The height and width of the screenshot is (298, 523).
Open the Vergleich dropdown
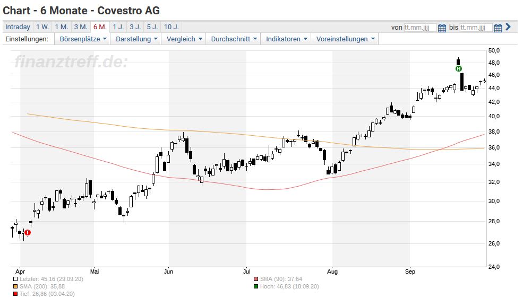click(x=184, y=39)
